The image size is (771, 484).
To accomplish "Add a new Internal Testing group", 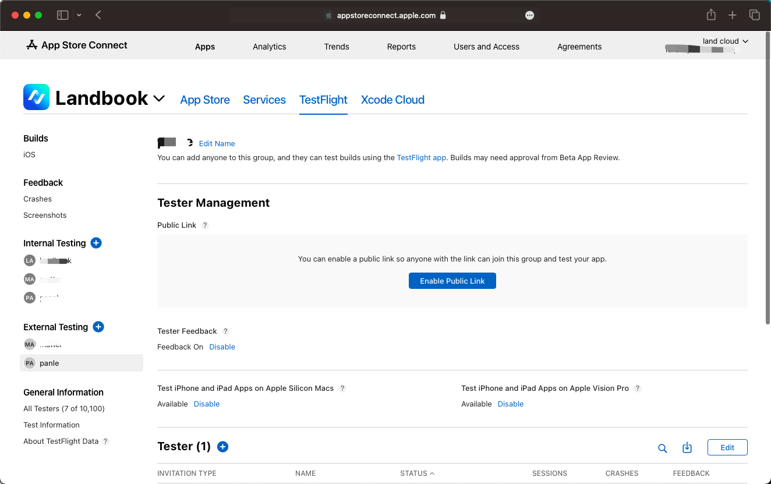I will coord(96,243).
